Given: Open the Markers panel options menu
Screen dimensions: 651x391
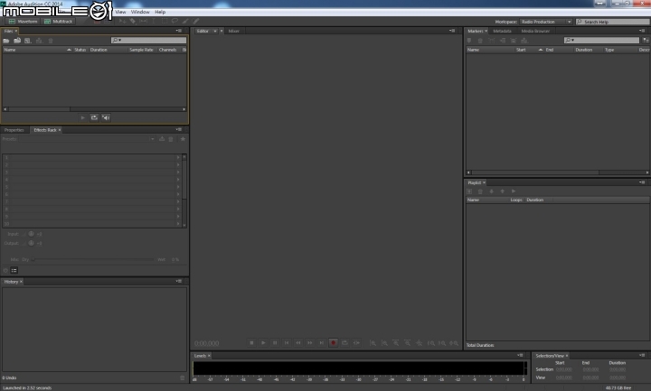Looking at the screenshot, I should pyautogui.click(x=642, y=31).
